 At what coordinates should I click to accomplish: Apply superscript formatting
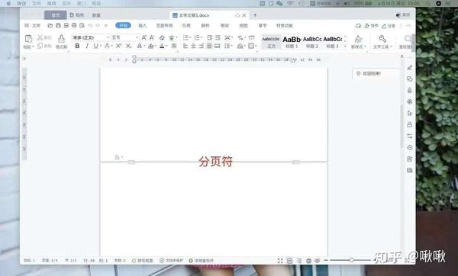118,46
